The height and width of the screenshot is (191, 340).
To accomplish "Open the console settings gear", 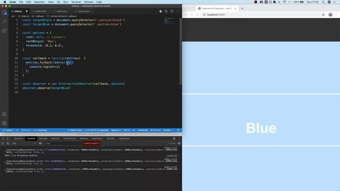I will point(179,143).
